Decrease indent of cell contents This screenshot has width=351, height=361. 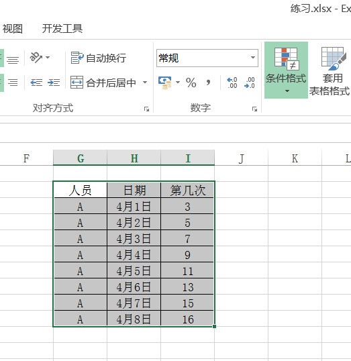click(x=36, y=83)
